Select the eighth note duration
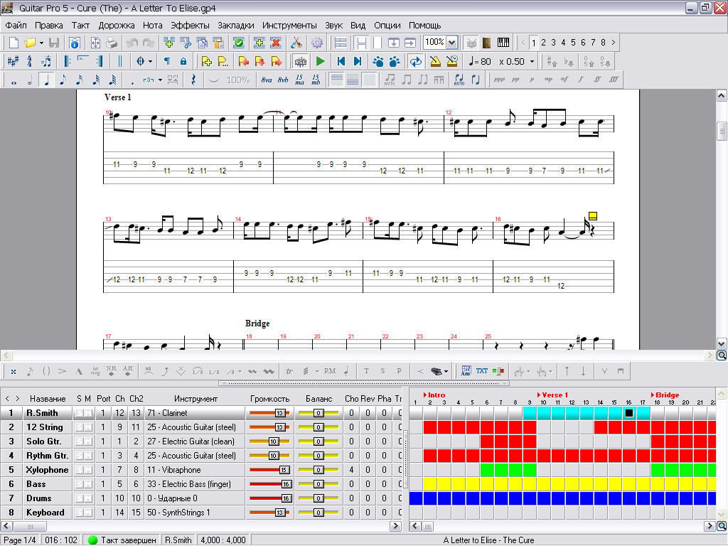The image size is (728, 546). [x=63, y=80]
